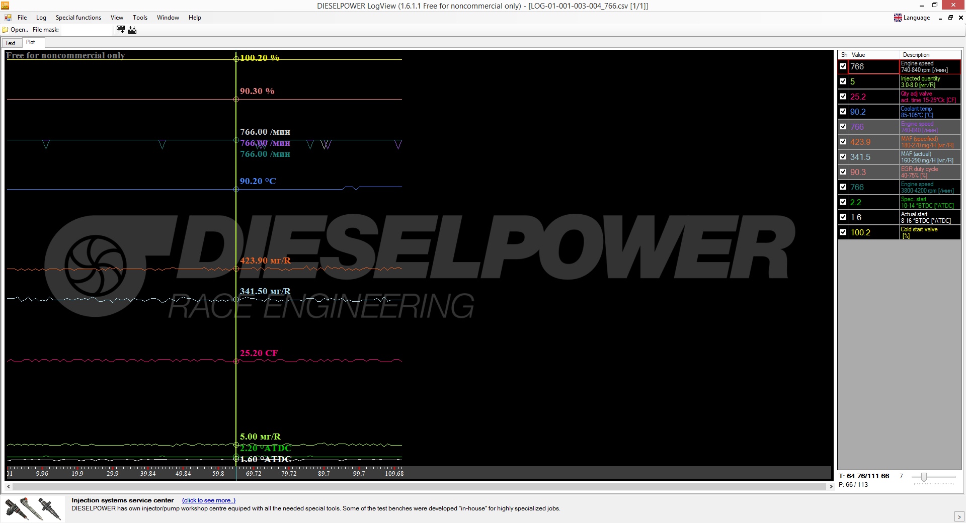Open the Log menu
This screenshot has width=966, height=523.
41,18
